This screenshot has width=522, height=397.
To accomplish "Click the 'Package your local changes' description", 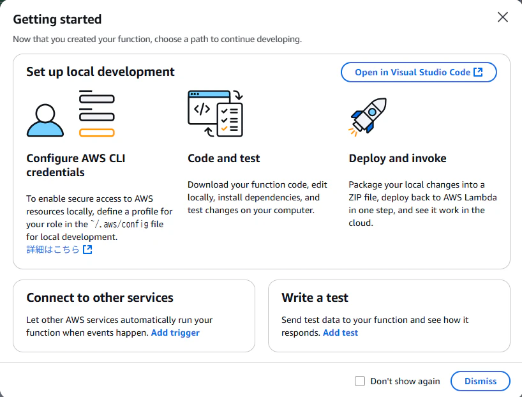I will [422, 204].
